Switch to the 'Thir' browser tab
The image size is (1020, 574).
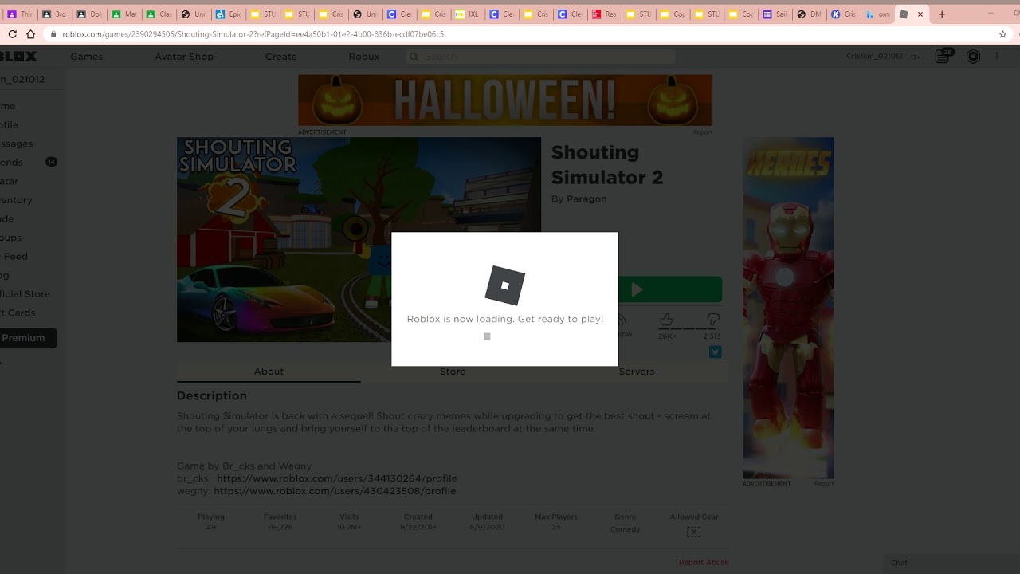tap(21, 14)
